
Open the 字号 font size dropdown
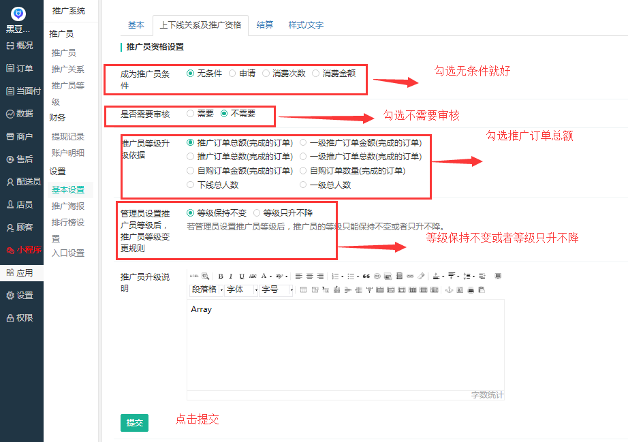pos(277,290)
